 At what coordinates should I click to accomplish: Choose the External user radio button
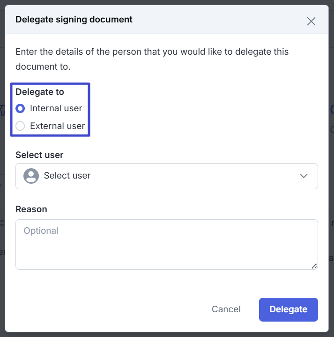pos(20,126)
